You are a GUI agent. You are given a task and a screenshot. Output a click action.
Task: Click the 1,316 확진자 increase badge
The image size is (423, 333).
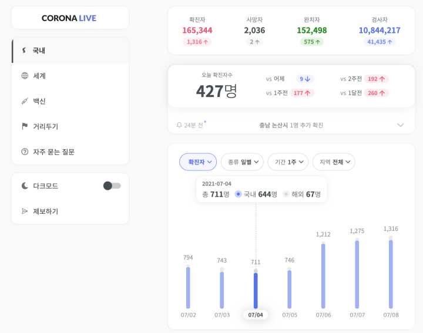197,42
